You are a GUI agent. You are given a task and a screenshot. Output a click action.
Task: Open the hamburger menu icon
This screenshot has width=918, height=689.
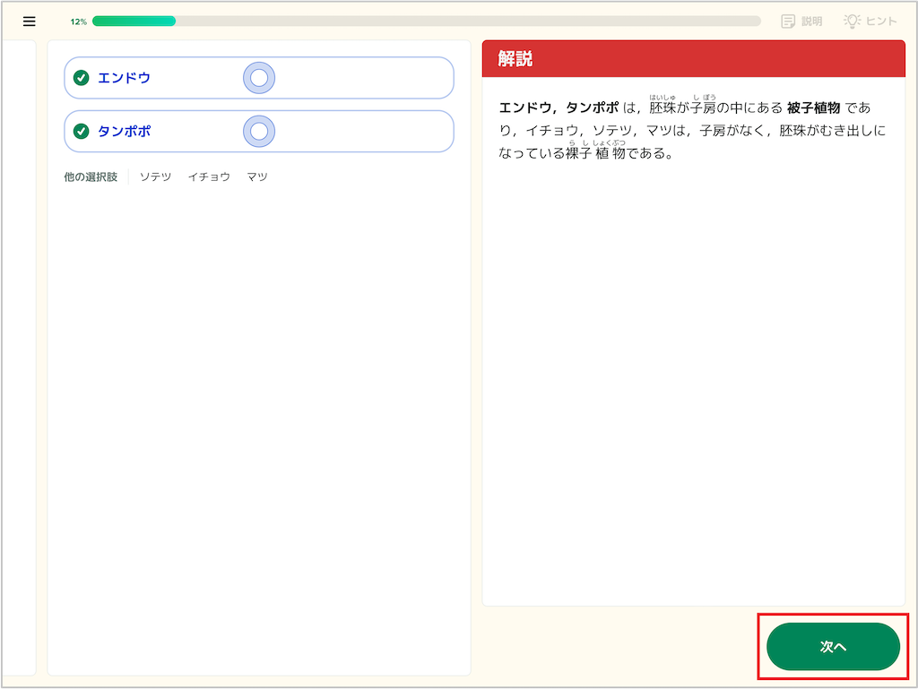click(30, 22)
